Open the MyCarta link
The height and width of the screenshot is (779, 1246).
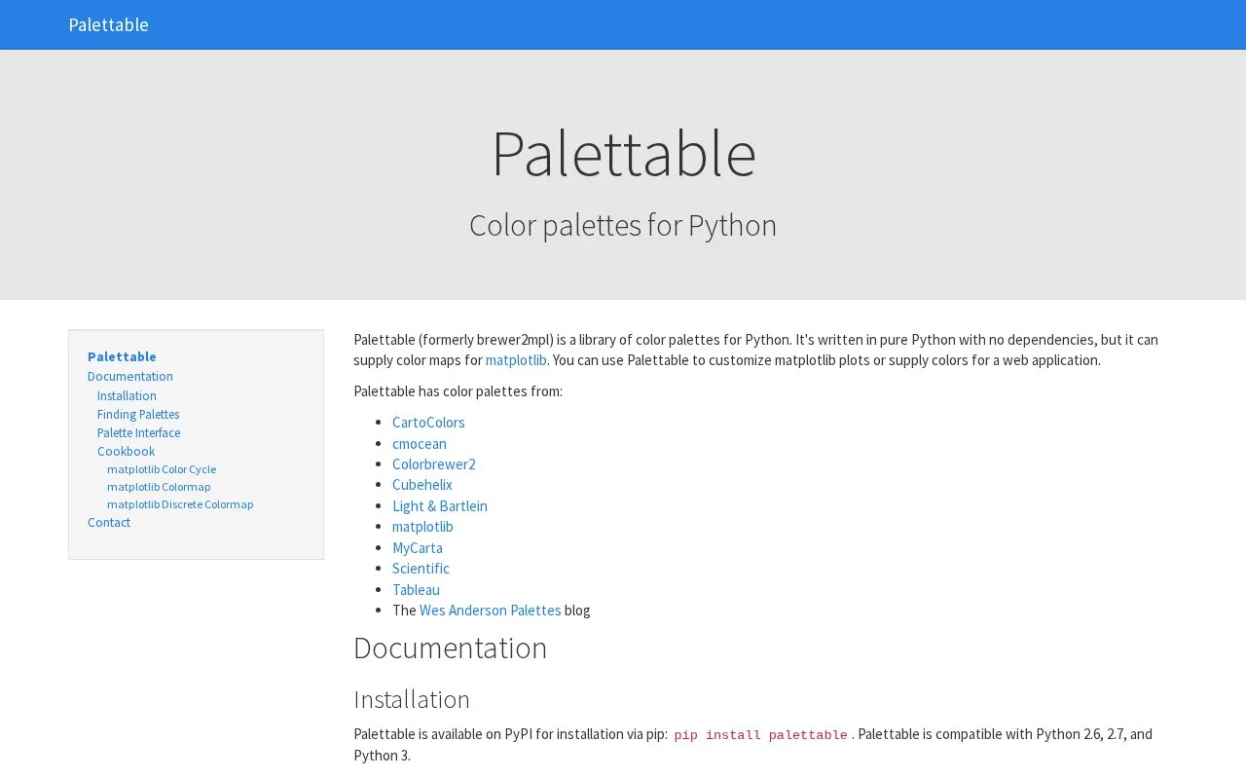tap(418, 548)
